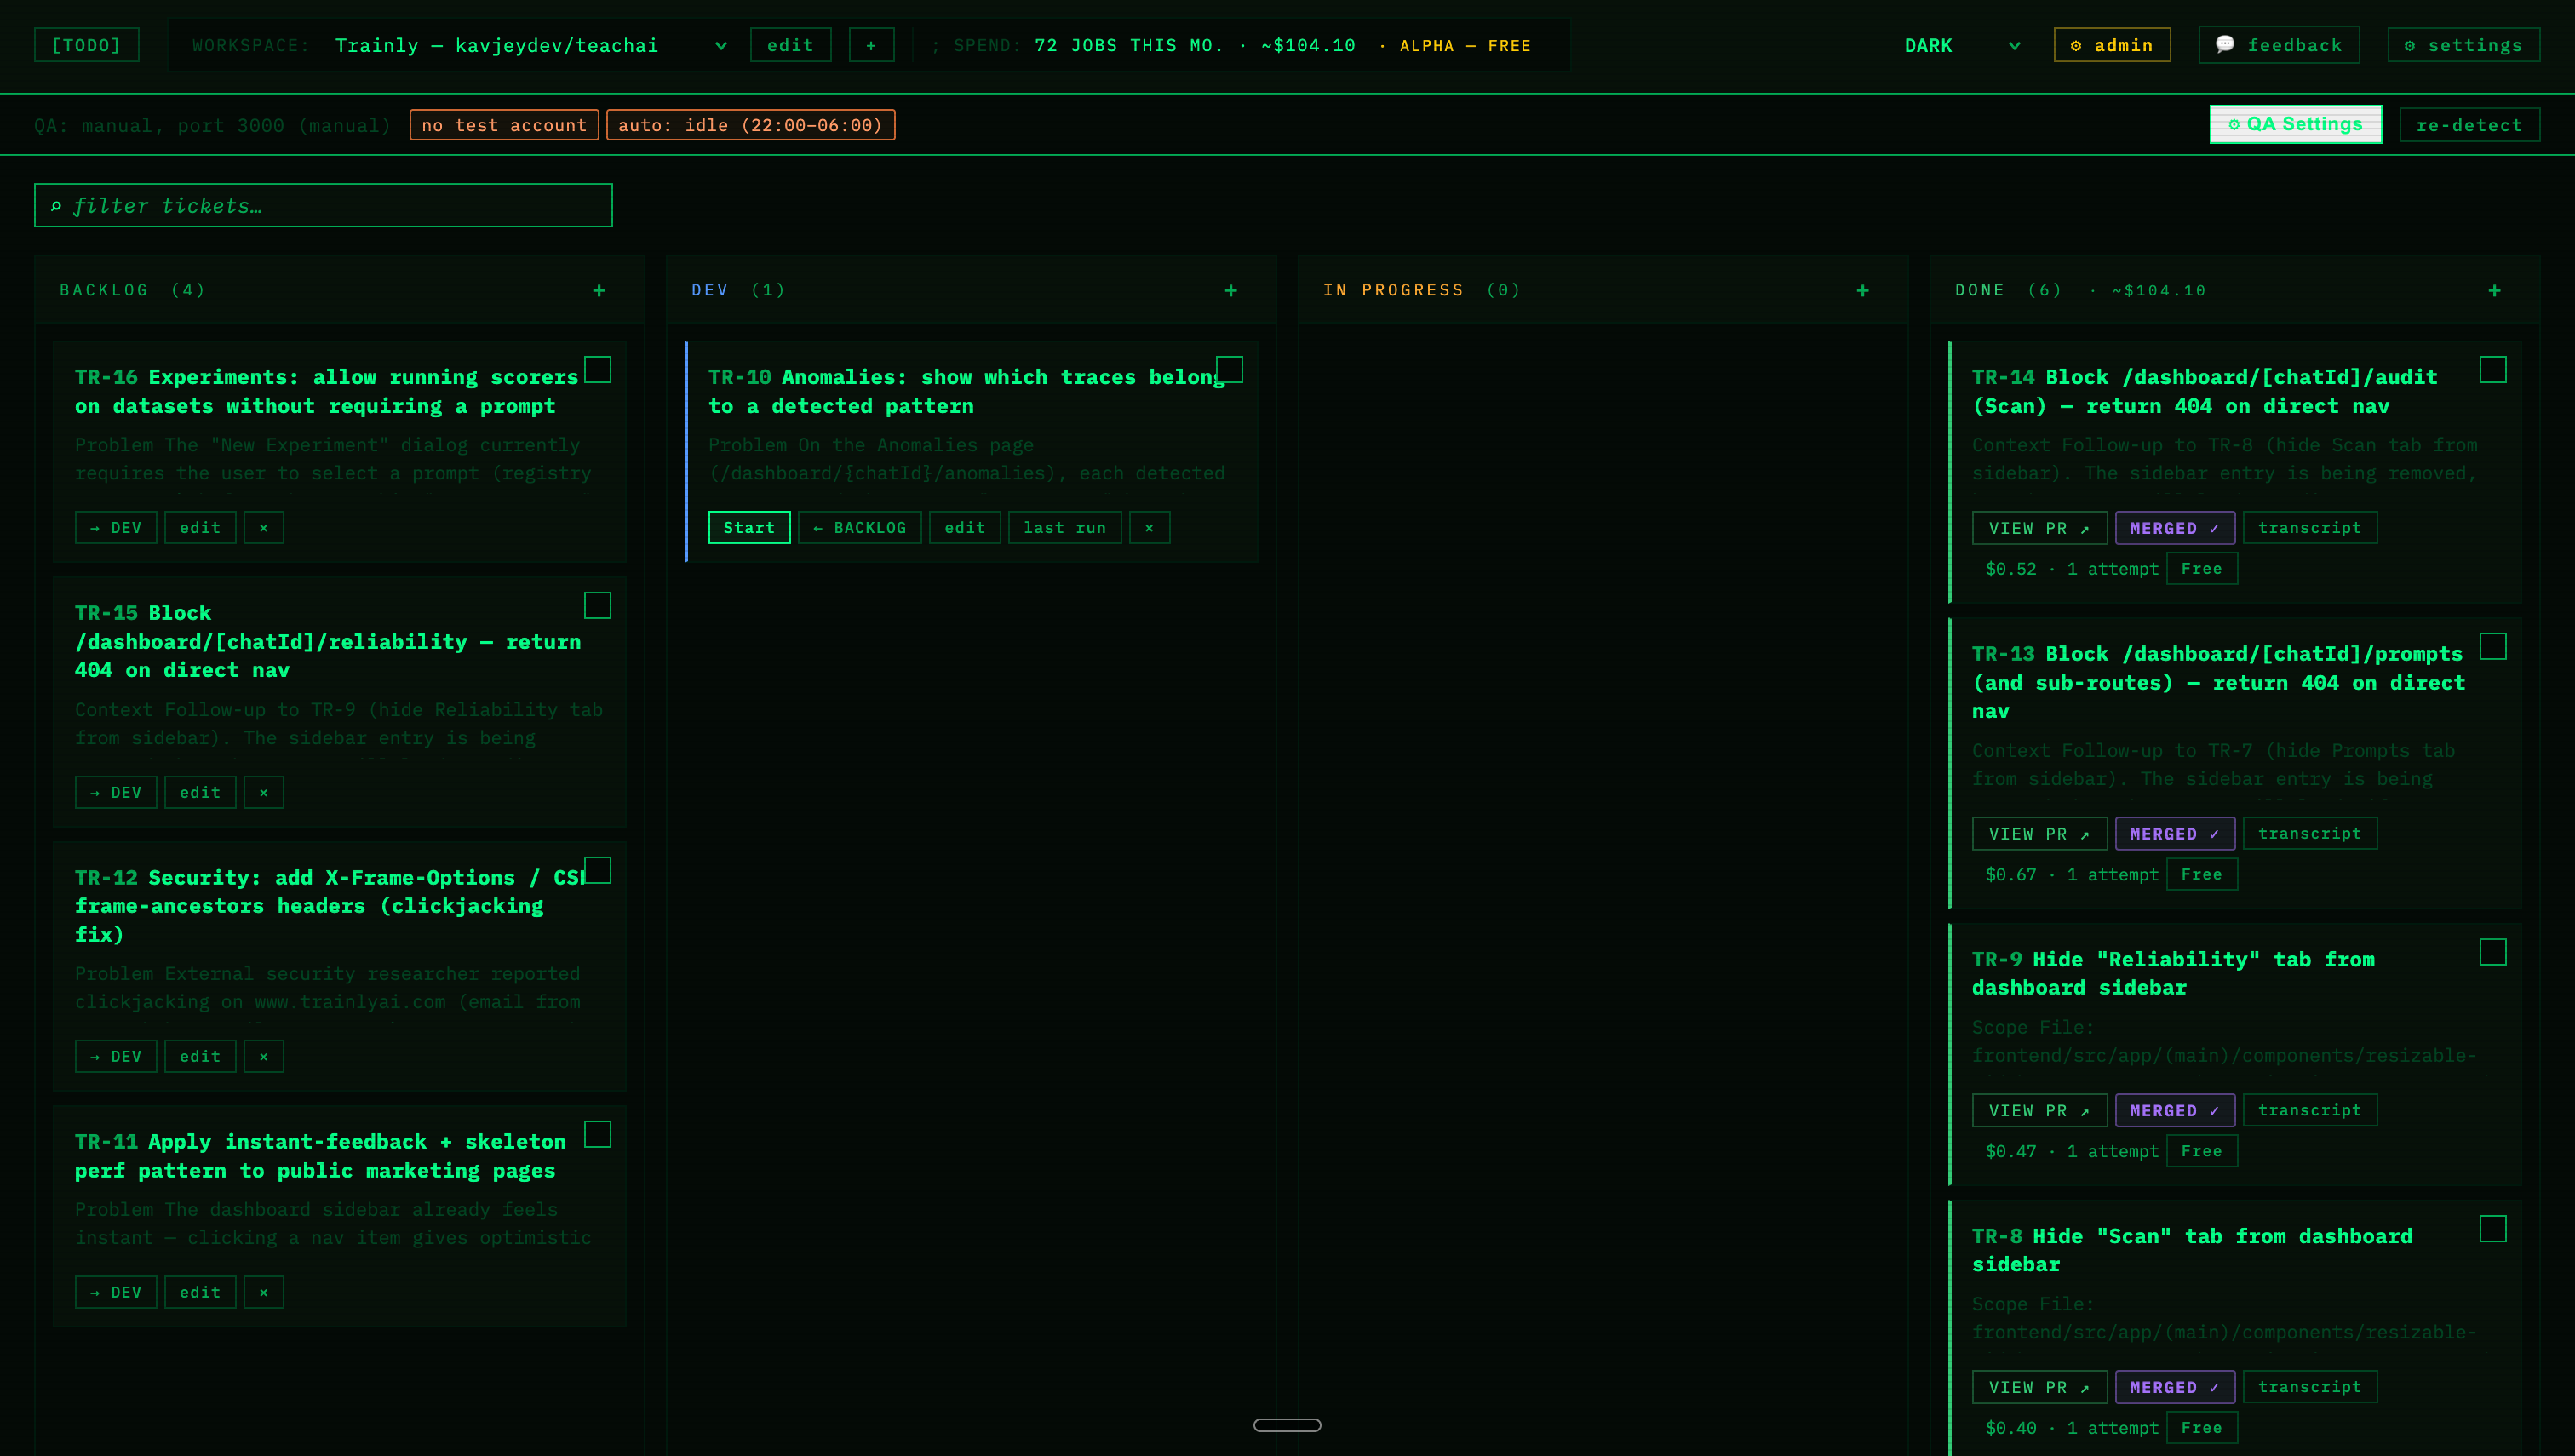Click 'no test account' warning badge

click(504, 125)
